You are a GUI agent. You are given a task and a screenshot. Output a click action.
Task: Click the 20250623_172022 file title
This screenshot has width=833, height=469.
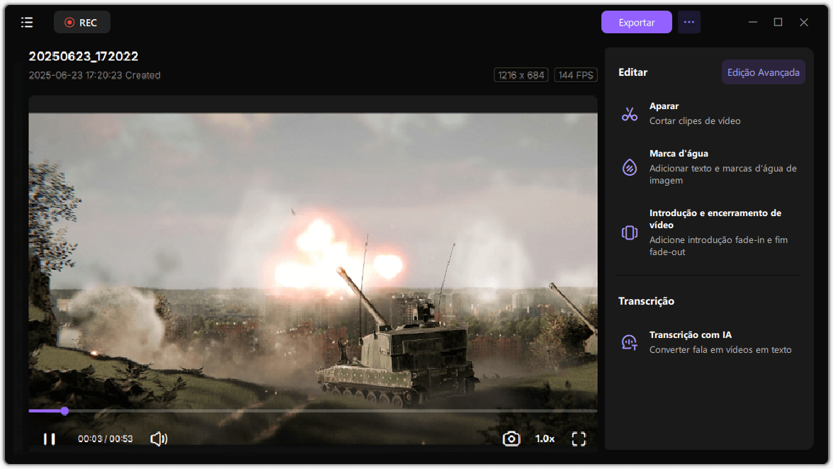(84, 56)
